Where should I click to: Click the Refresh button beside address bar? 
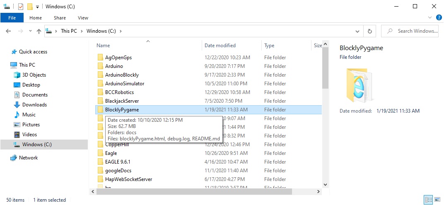(x=369, y=31)
